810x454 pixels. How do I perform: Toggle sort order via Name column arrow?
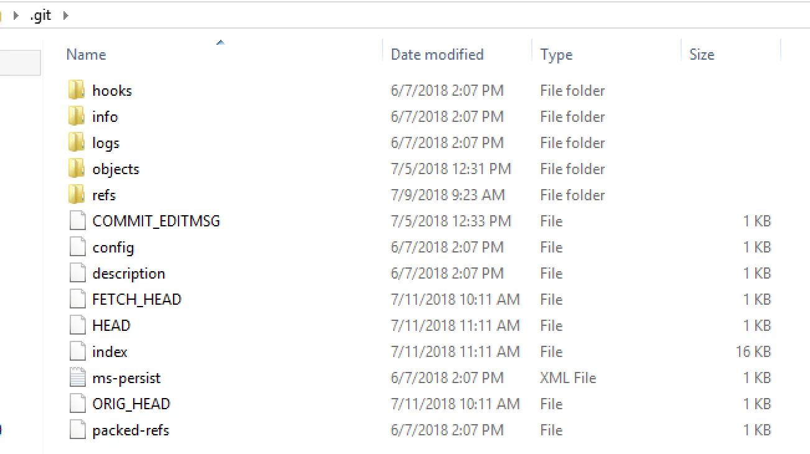click(220, 43)
